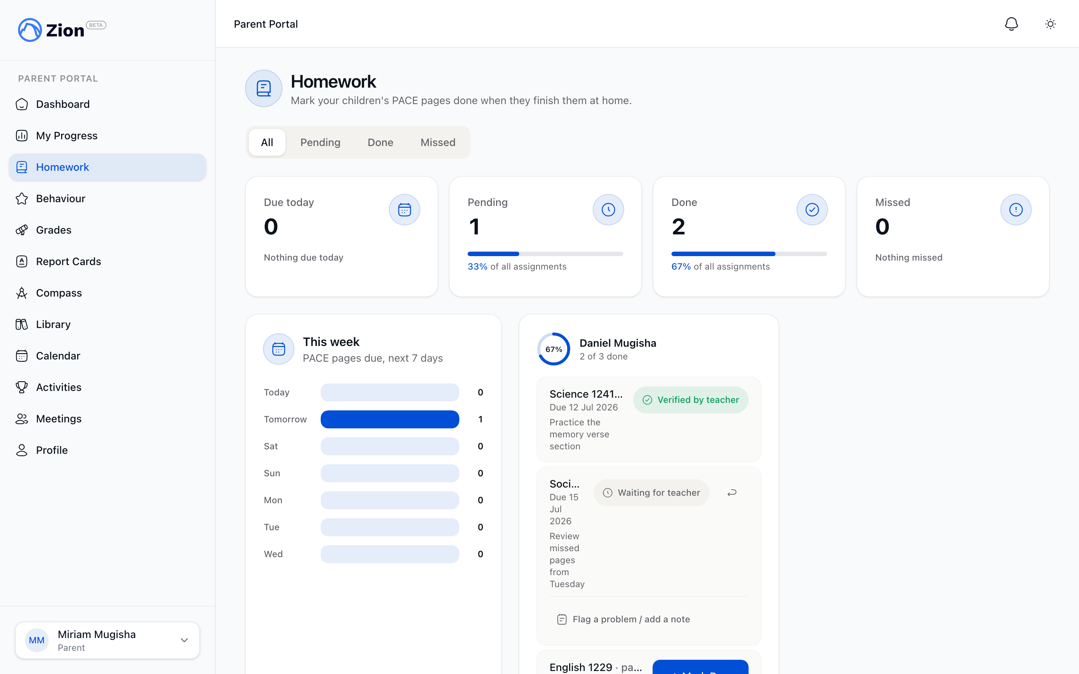Click the Homework book icon in header
Screen dimensions: 1079x674
263,88
